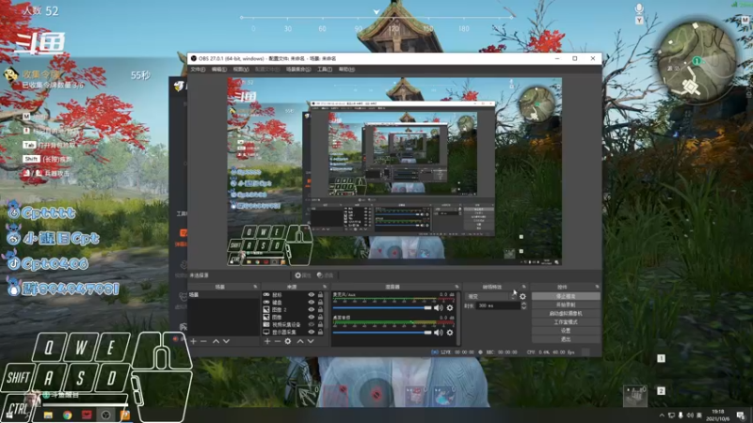Increase transition duration with the up stepper
The height and width of the screenshot is (423, 753).
point(523,304)
